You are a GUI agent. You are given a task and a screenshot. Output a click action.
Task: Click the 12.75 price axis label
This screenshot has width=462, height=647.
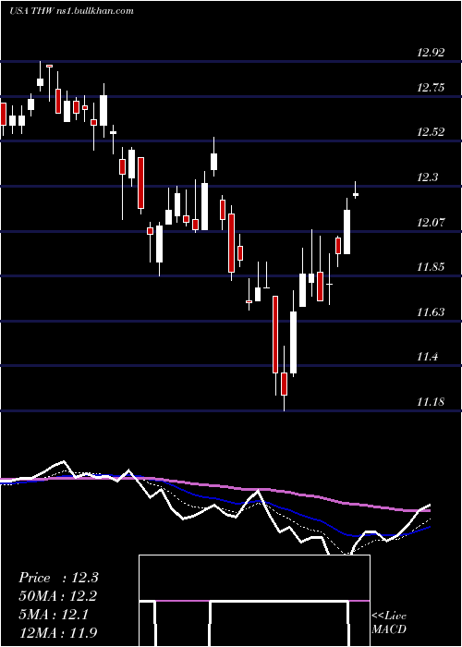click(x=432, y=88)
